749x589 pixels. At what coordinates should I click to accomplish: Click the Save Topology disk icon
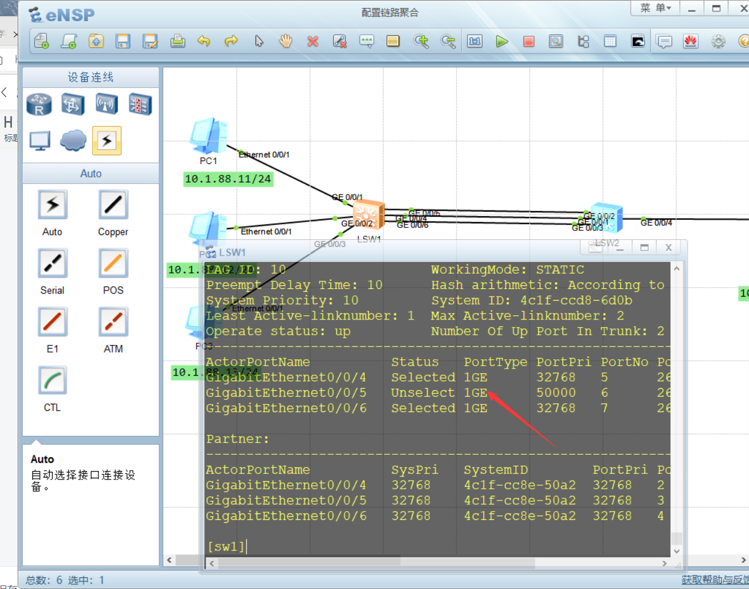(123, 41)
